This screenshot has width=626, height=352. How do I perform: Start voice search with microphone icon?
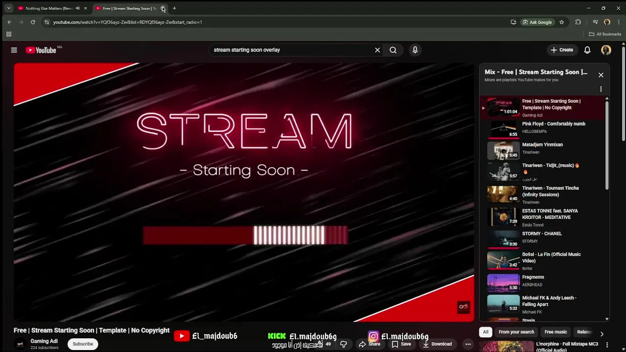tap(415, 50)
